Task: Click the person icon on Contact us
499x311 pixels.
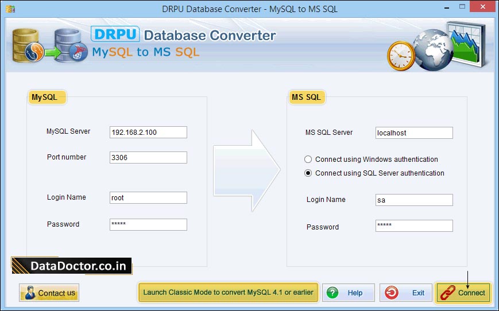Action: point(30,293)
